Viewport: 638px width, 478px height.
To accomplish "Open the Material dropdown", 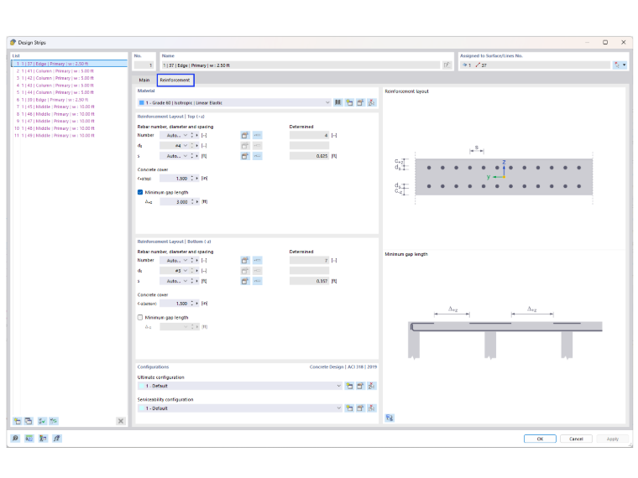I will click(x=327, y=103).
